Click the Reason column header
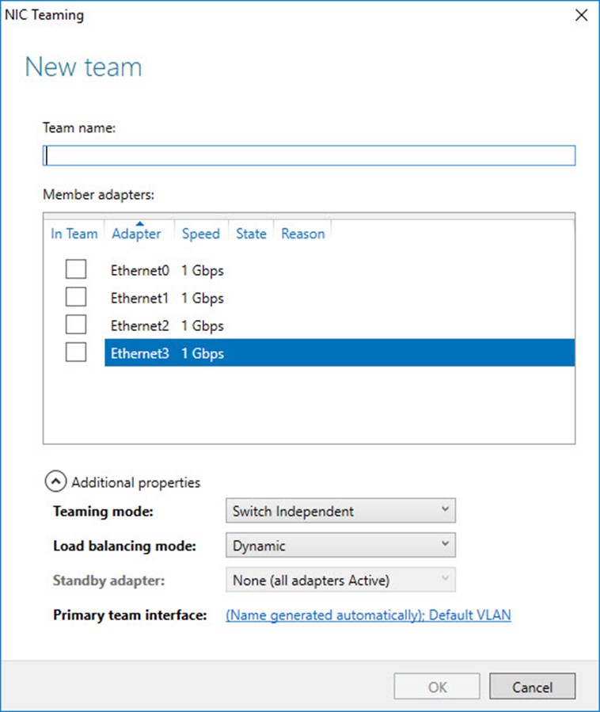The width and height of the screenshot is (600, 712). click(302, 234)
